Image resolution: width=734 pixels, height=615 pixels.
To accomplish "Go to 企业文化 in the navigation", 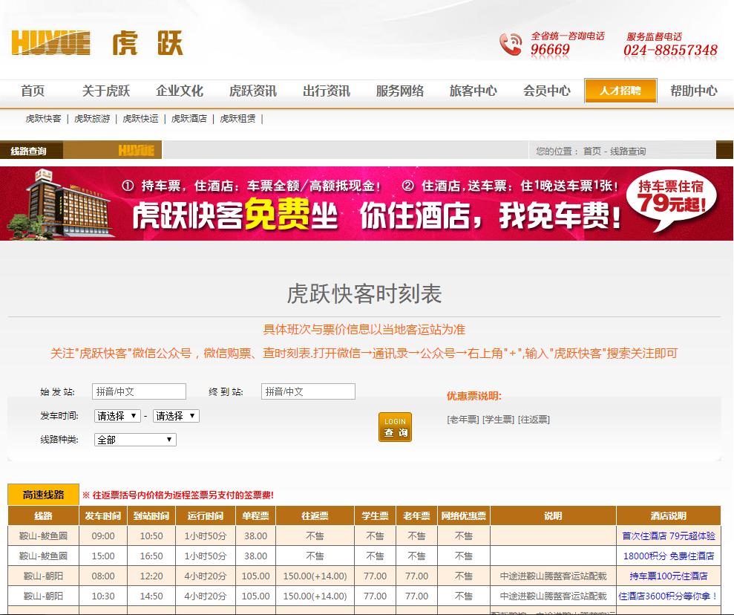I will click(180, 91).
